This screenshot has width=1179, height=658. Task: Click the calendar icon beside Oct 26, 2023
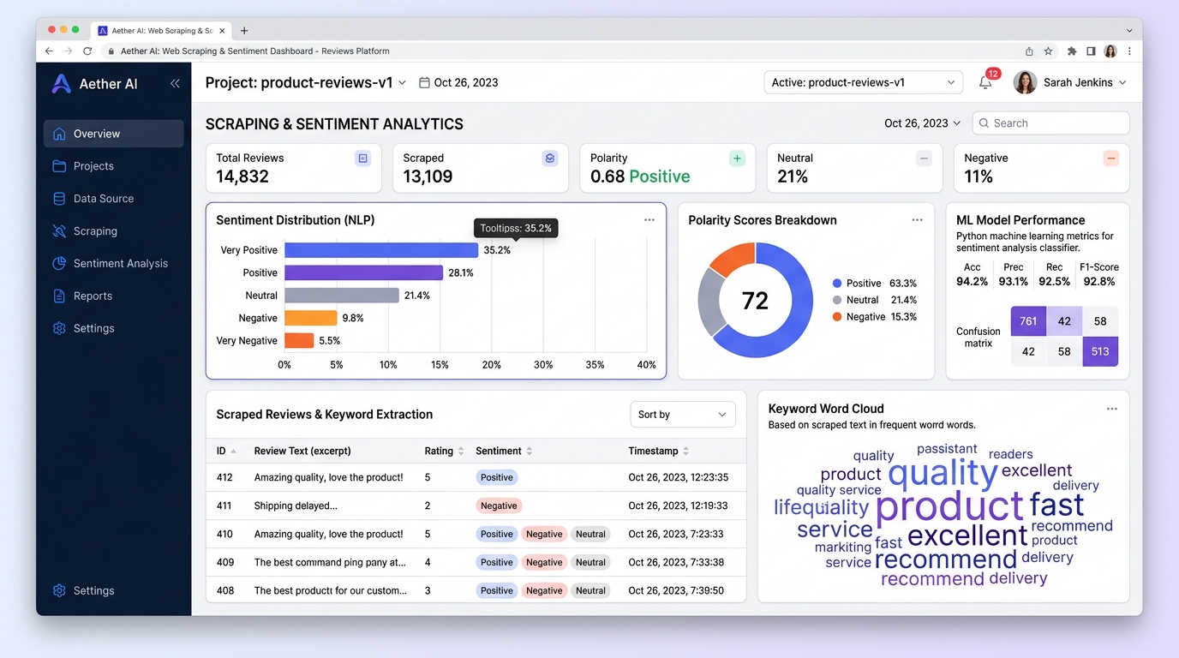pos(424,83)
